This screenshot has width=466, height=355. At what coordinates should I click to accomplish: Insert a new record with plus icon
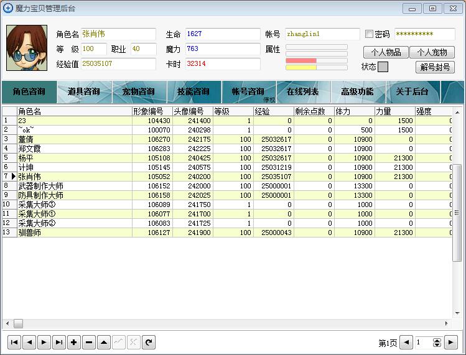(x=74, y=342)
